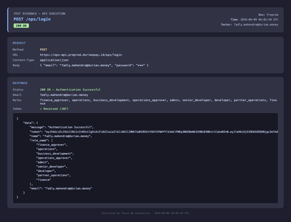Click "finance_approver" in JSON role list

pyautogui.click(x=52, y=145)
